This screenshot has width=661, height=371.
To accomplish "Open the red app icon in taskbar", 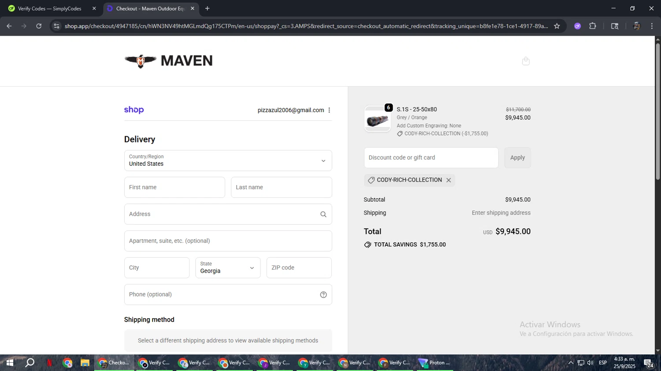I will [49, 363].
